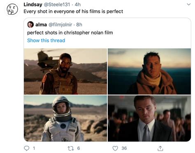View the man in suit image
This screenshot has height=153, width=195.
149,118
